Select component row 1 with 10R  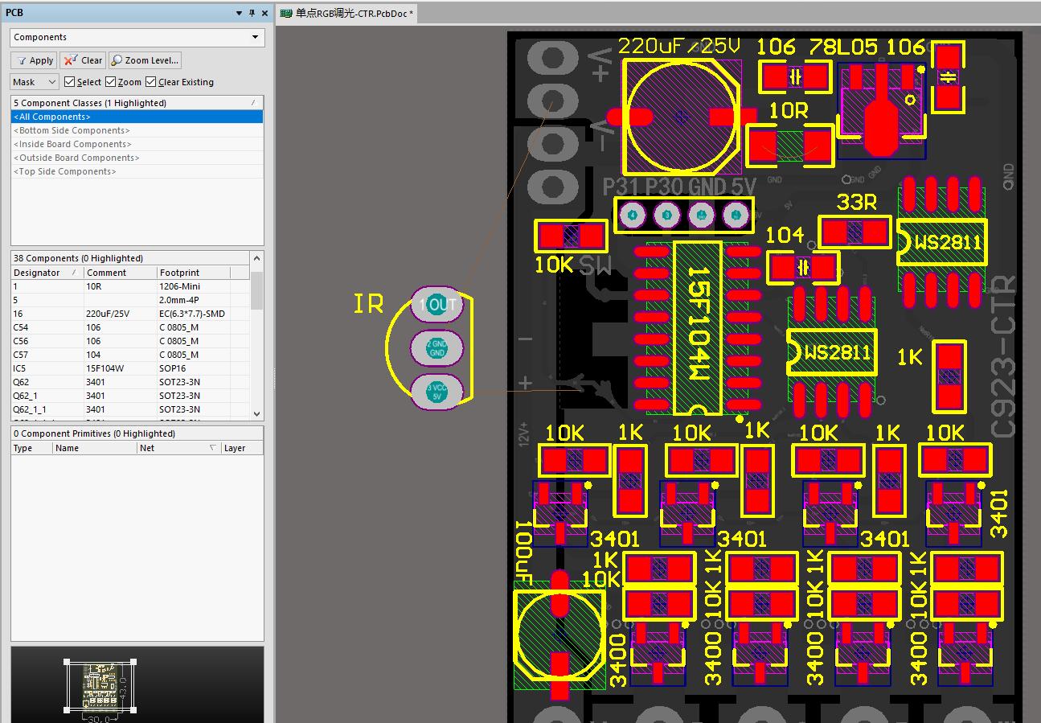(131, 286)
